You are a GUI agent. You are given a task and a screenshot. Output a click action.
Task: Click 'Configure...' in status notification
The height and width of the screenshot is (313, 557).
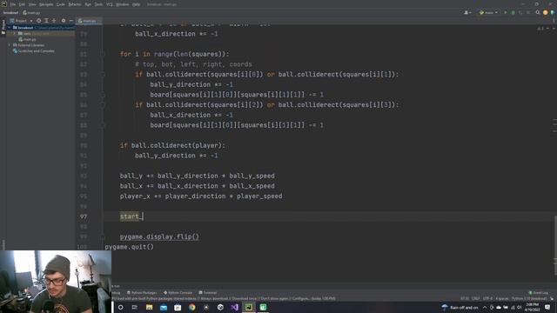[x=301, y=299]
